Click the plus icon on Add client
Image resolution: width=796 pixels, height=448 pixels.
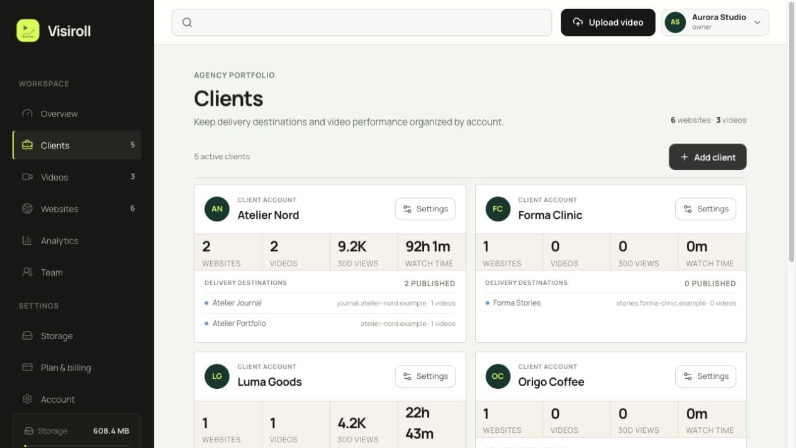(x=685, y=157)
